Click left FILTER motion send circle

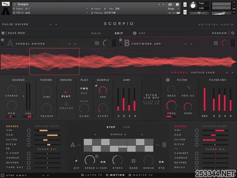coord(28,140)
